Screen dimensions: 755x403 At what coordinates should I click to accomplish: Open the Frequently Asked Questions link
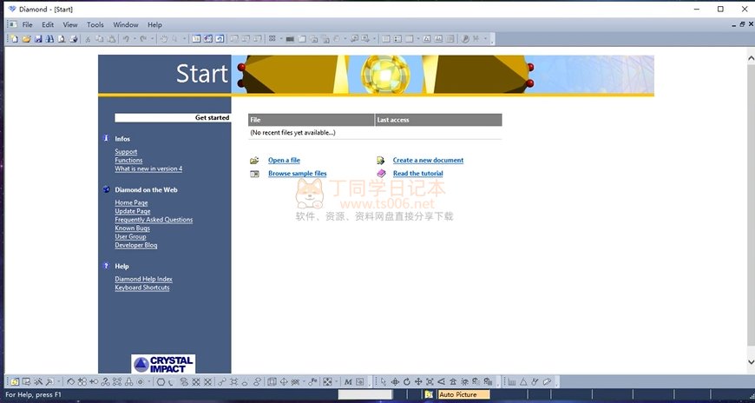(154, 220)
